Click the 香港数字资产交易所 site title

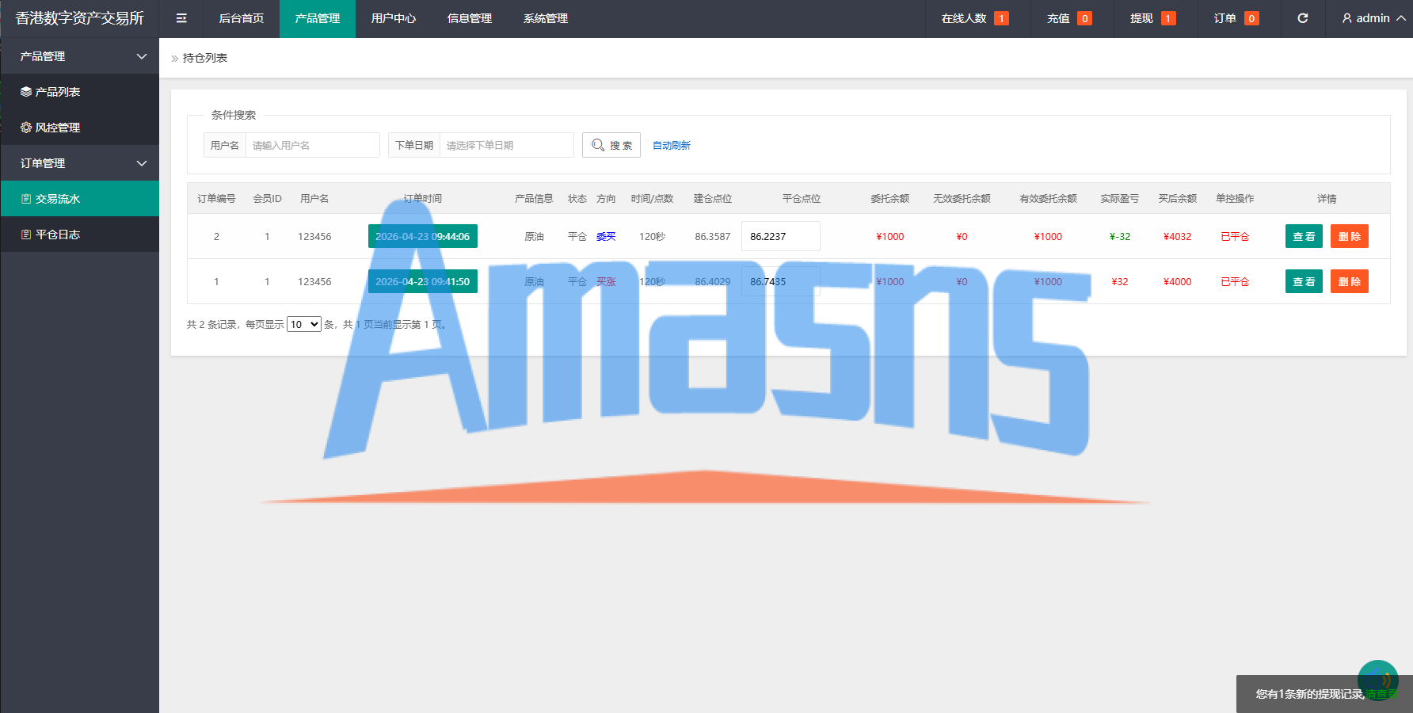(x=80, y=18)
